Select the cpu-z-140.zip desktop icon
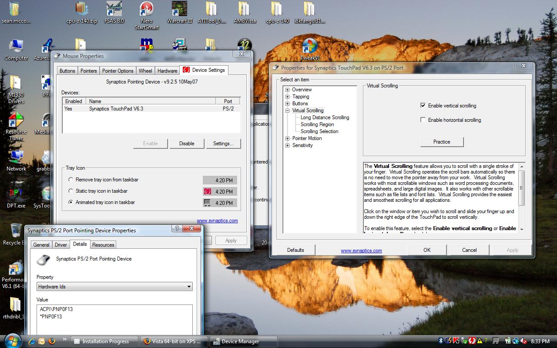557x348 pixels. (81, 13)
